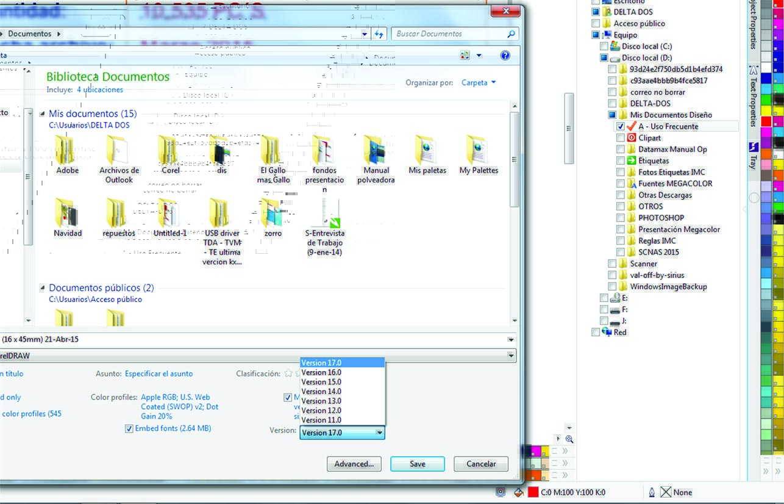Check the Red network checkbox

click(596, 332)
